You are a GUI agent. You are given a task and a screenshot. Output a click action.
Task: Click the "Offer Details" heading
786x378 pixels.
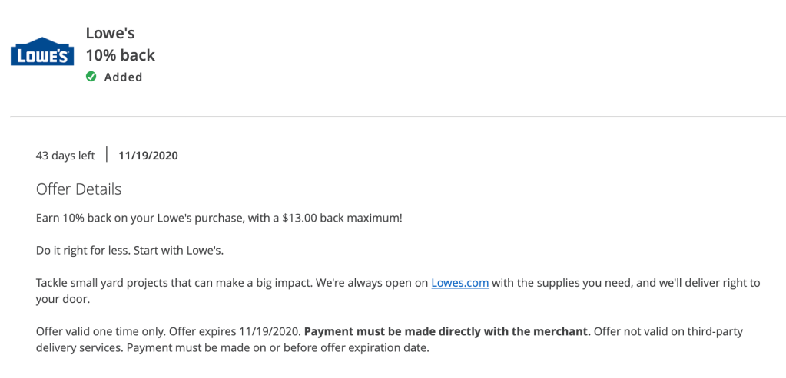tap(78, 189)
